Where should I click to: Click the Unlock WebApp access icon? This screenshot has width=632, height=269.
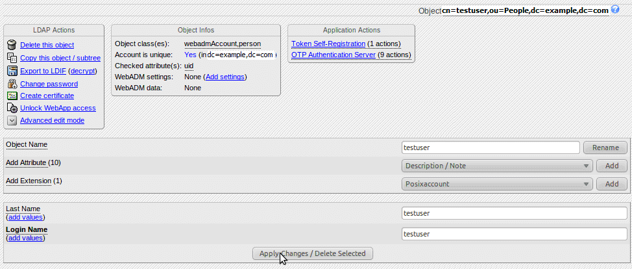point(12,108)
